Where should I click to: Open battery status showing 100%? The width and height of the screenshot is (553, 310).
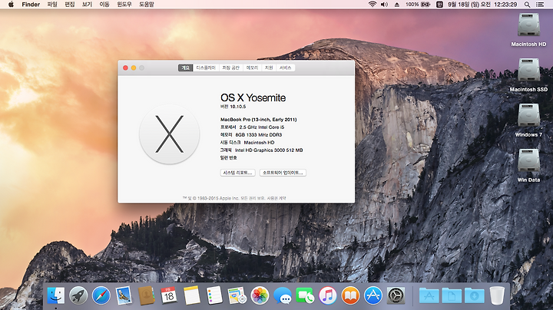(418, 5)
